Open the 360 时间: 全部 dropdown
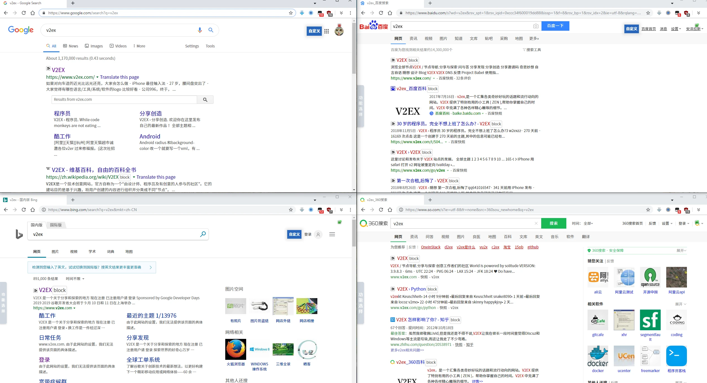This screenshot has height=383, width=707. 582,223
